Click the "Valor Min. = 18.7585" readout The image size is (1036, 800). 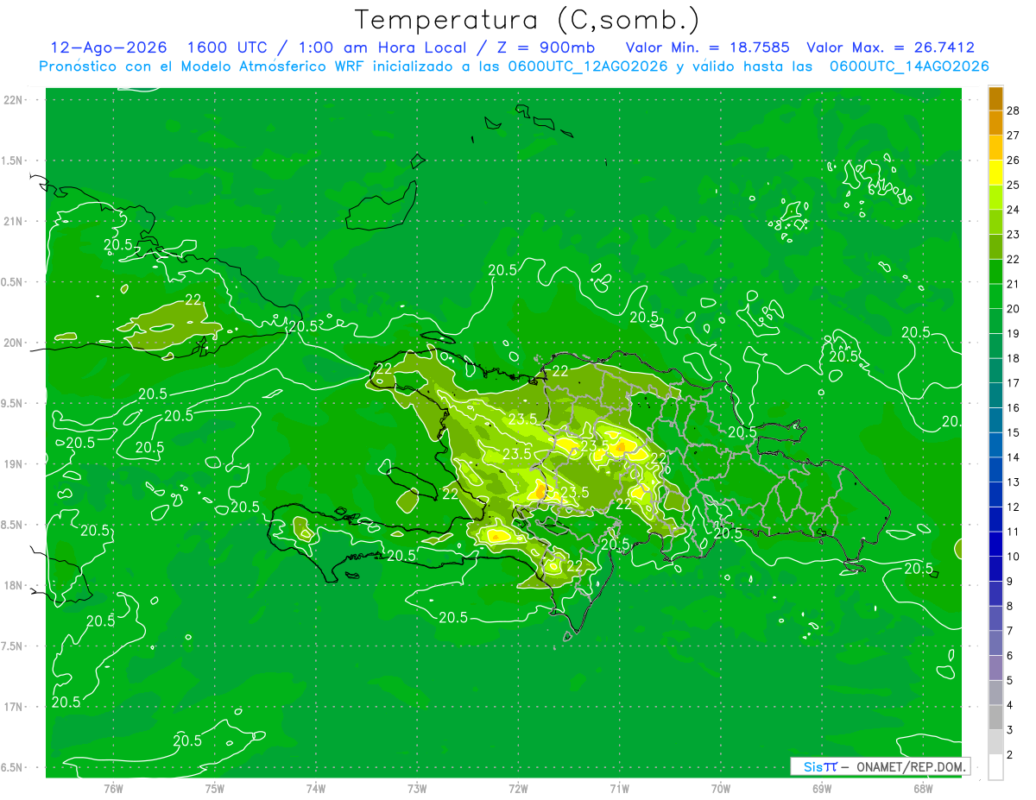pos(707,47)
